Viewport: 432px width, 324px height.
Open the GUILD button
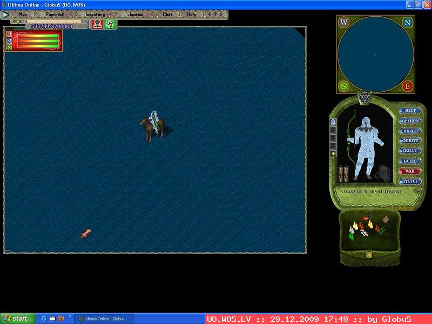coord(410,161)
